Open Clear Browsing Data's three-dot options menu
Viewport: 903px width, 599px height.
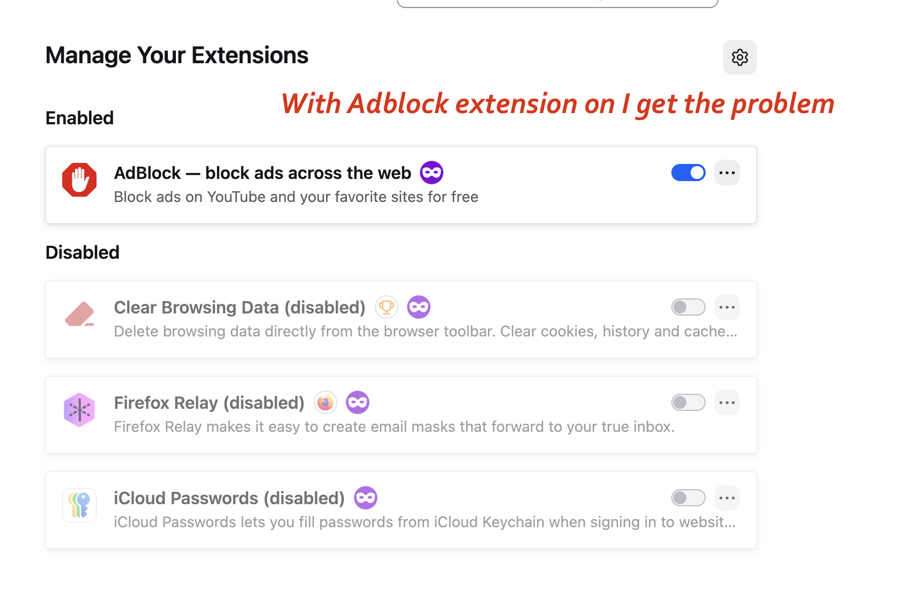click(x=727, y=307)
